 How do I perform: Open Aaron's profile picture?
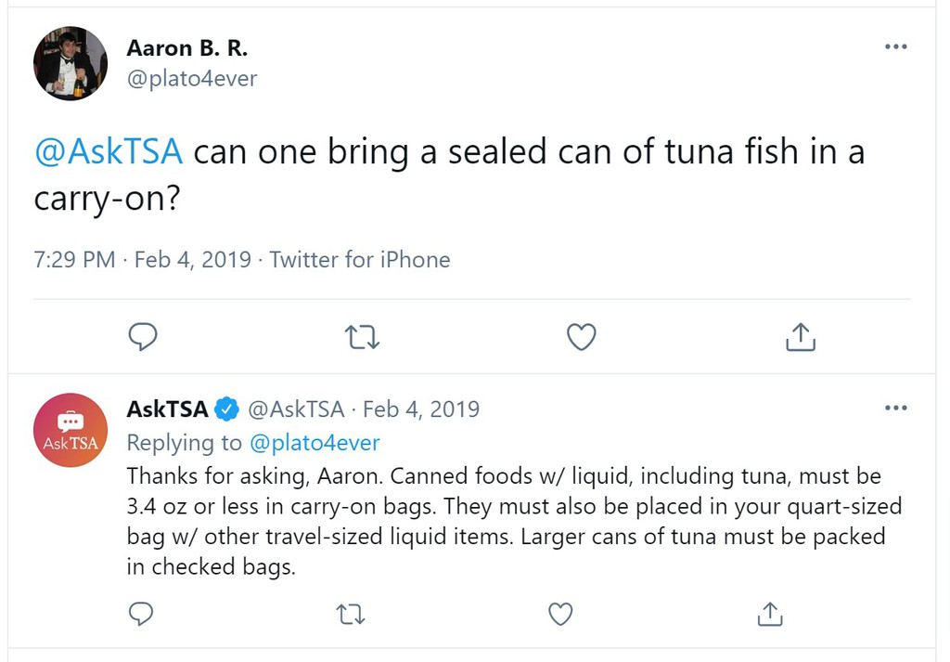(71, 63)
